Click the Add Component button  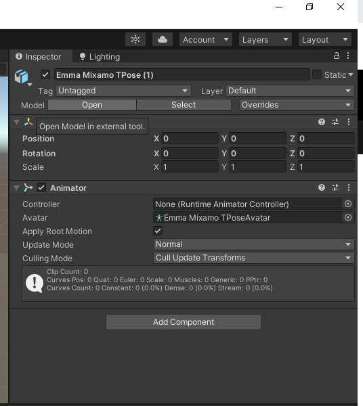[184, 322]
